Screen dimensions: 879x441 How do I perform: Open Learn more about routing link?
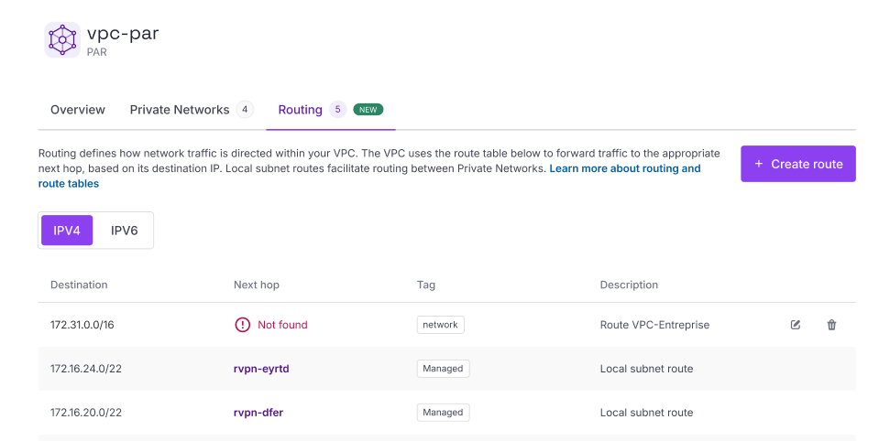(624, 168)
